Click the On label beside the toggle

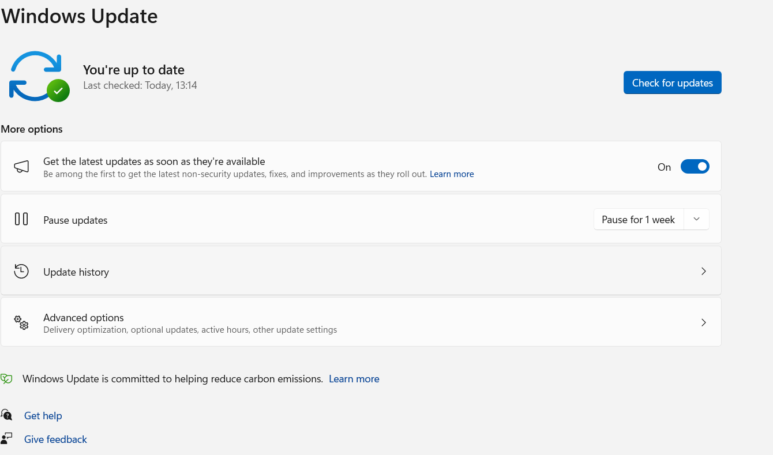[x=665, y=167]
